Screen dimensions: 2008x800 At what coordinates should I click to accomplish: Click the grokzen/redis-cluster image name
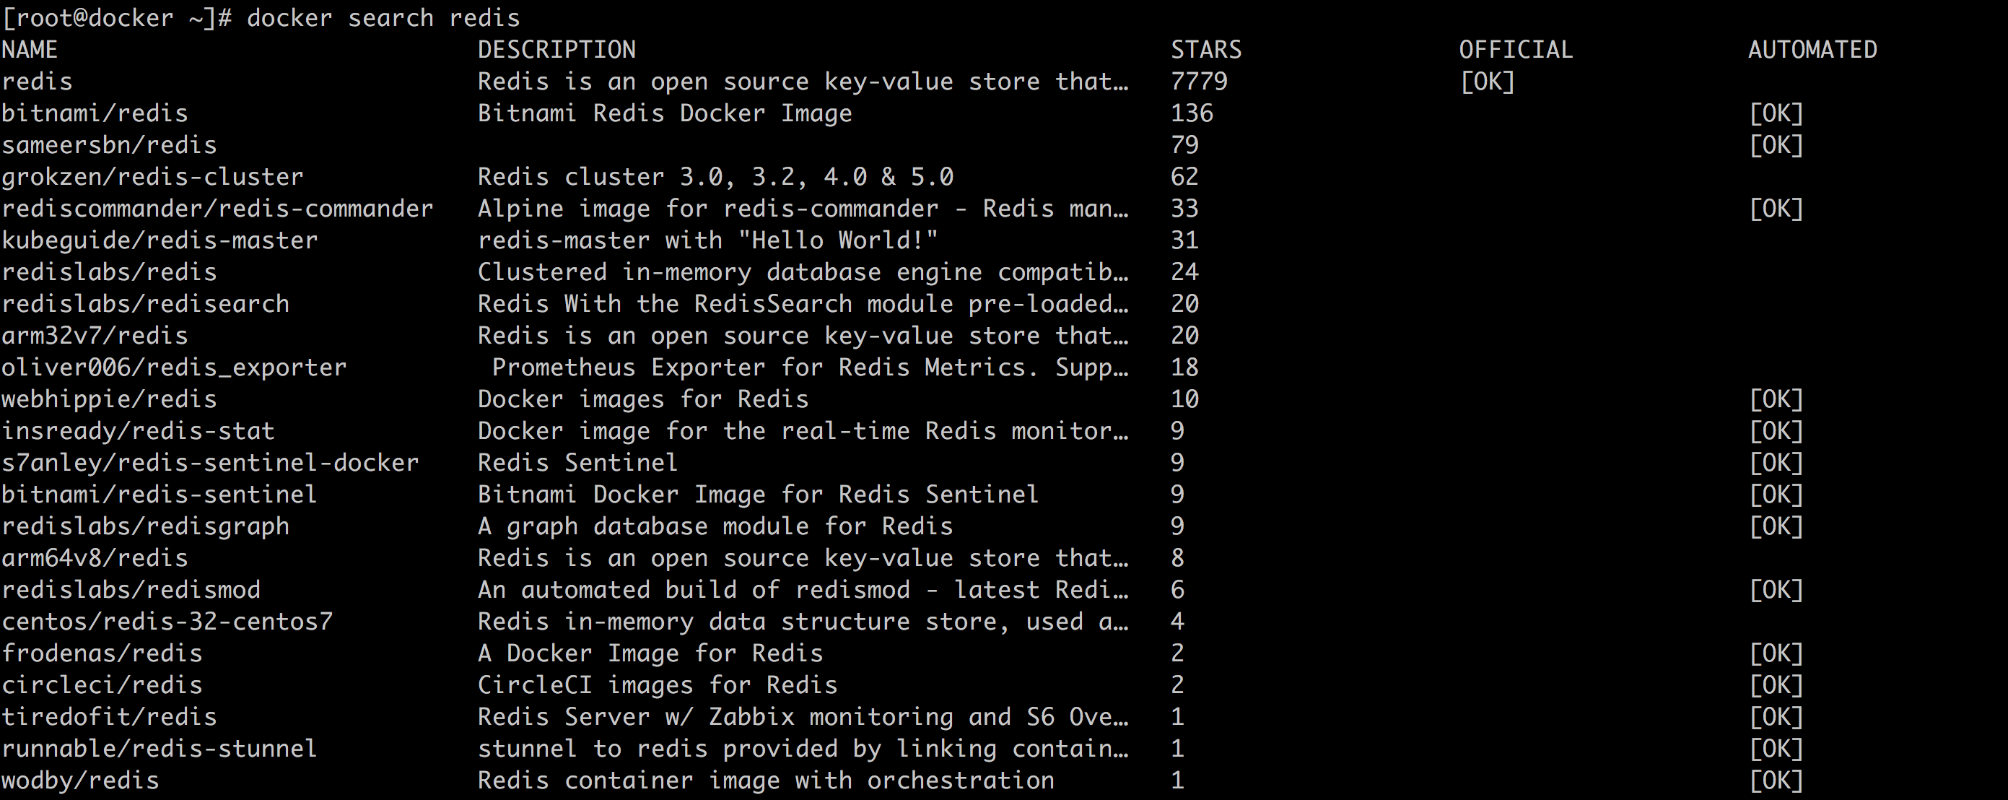[x=152, y=177]
